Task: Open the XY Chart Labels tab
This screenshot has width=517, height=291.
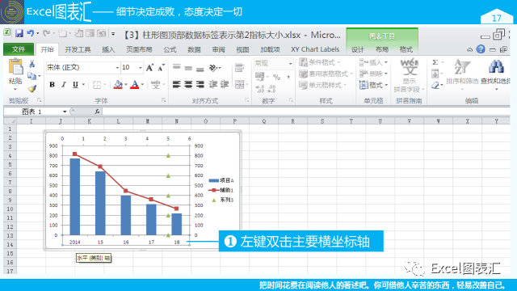Action: point(315,49)
